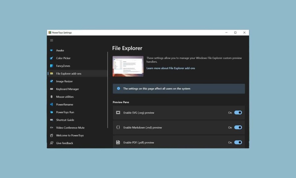
Task: Disable SVG (.svg) preview toggle
Action: coord(238,113)
